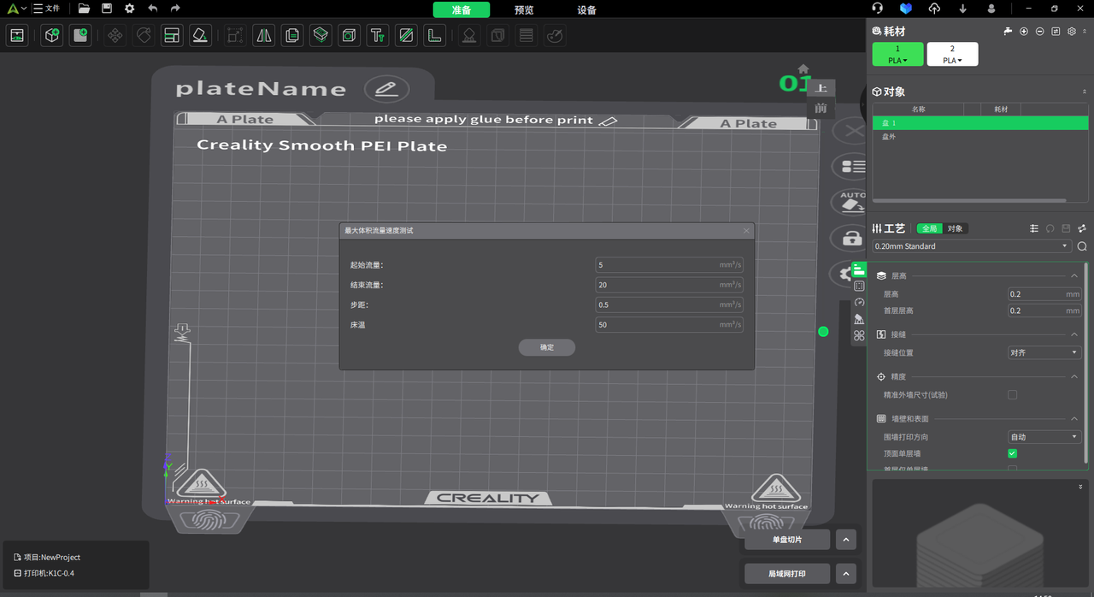Switch to 设备 tab
Image resolution: width=1094 pixels, height=597 pixels.
pyautogui.click(x=587, y=9)
